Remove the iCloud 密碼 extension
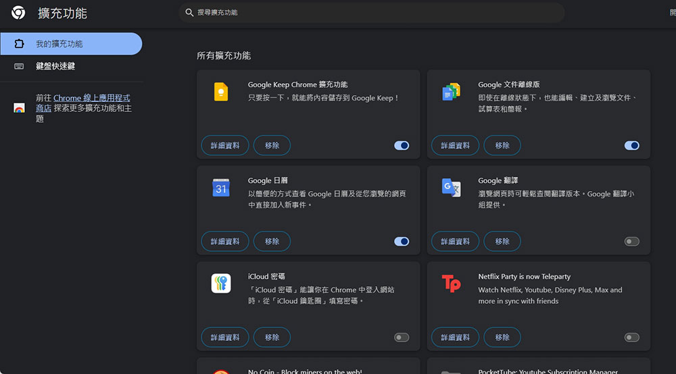Viewport: 676px width, 374px height. tap(272, 338)
